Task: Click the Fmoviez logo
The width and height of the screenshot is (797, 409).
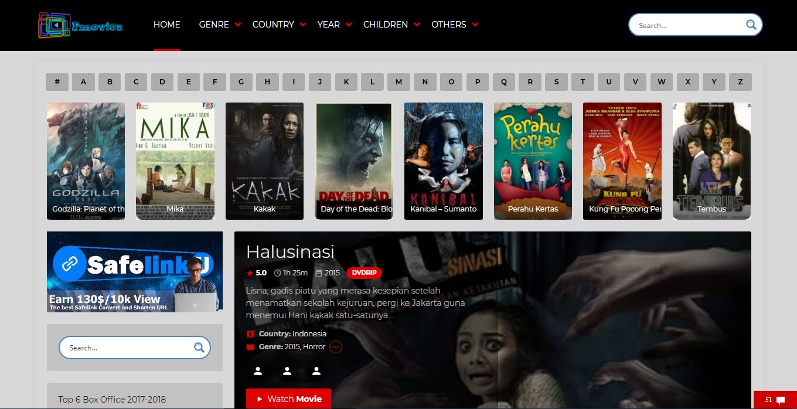Action: [x=81, y=25]
